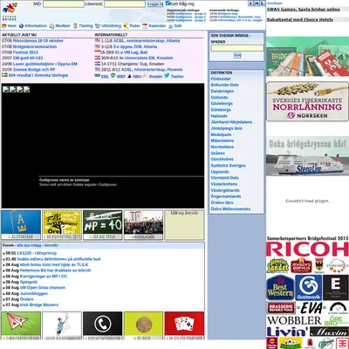Open forum post Juniorbloggen
Viewport: 349px width, 349px height.
pos(34,293)
